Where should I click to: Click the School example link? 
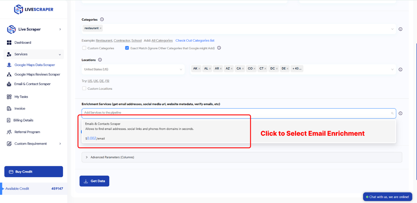pyautogui.click(x=136, y=40)
